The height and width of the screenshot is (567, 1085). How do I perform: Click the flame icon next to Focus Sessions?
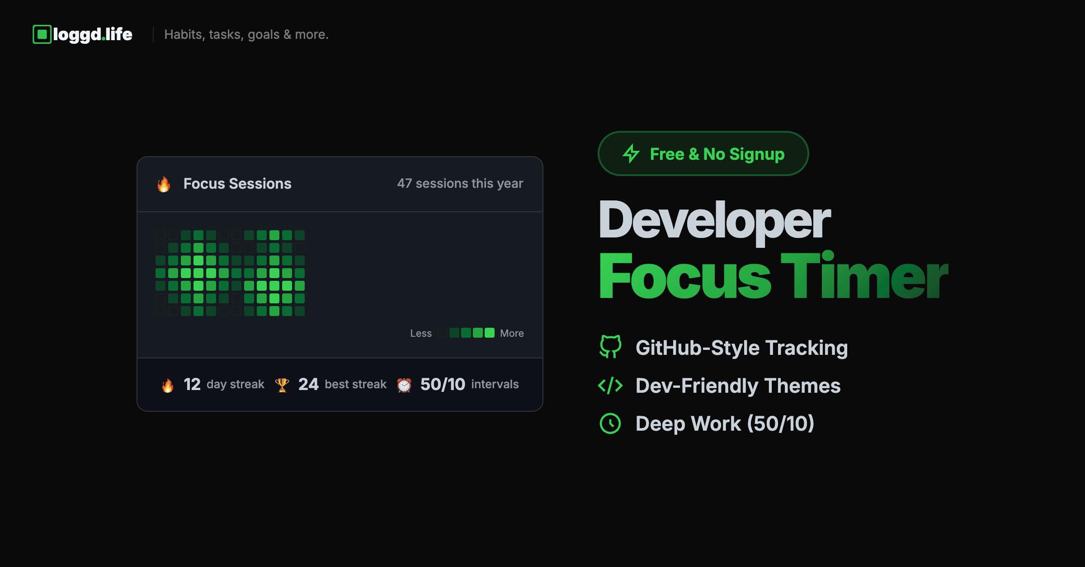click(x=164, y=184)
